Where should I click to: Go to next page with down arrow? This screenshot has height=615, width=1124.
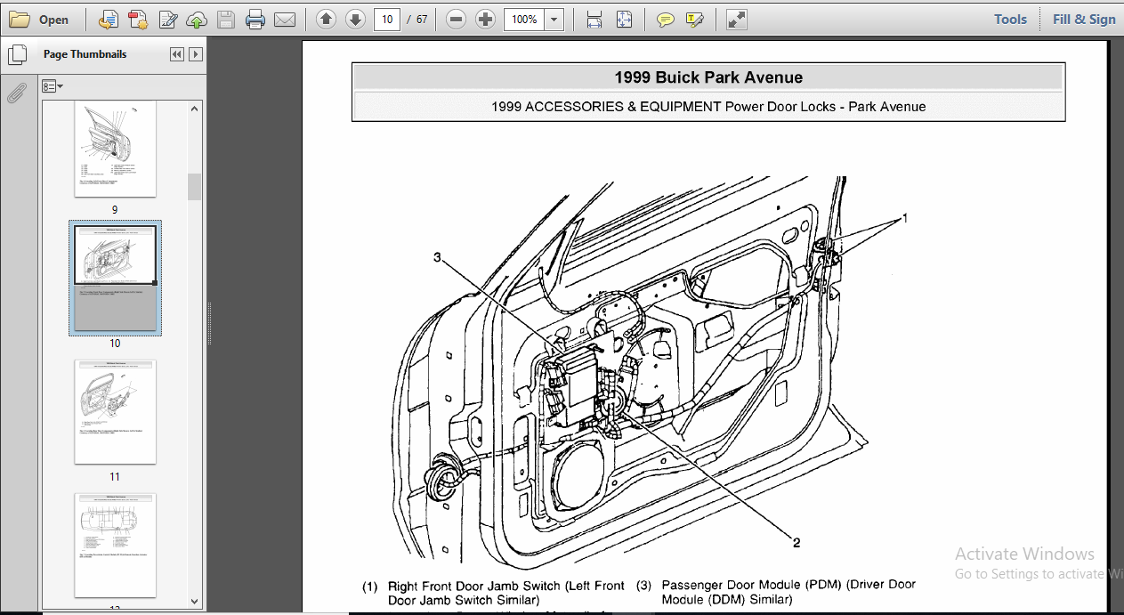355,20
